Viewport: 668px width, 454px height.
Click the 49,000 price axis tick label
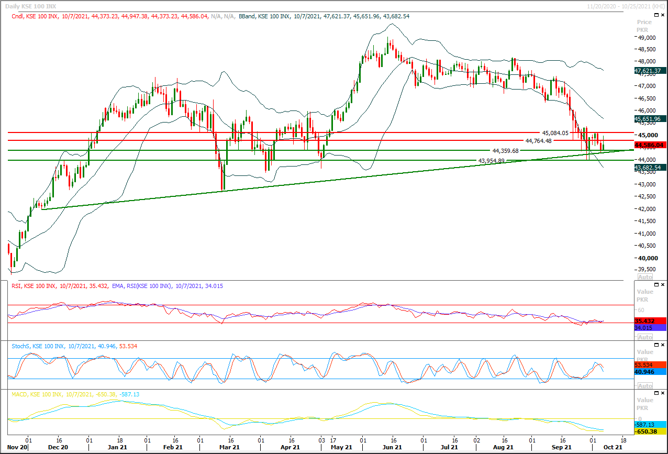[x=646, y=38]
